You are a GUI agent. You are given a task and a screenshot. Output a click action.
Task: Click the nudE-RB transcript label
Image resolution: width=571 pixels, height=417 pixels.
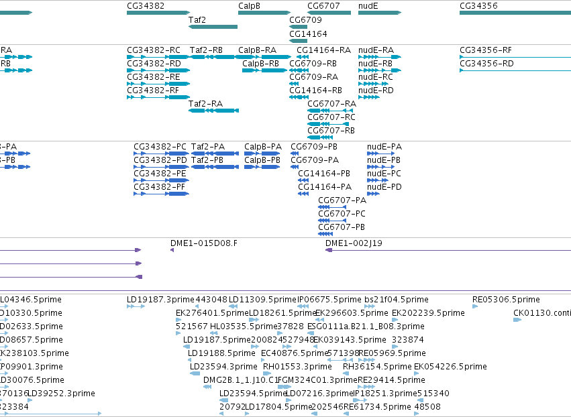point(376,63)
